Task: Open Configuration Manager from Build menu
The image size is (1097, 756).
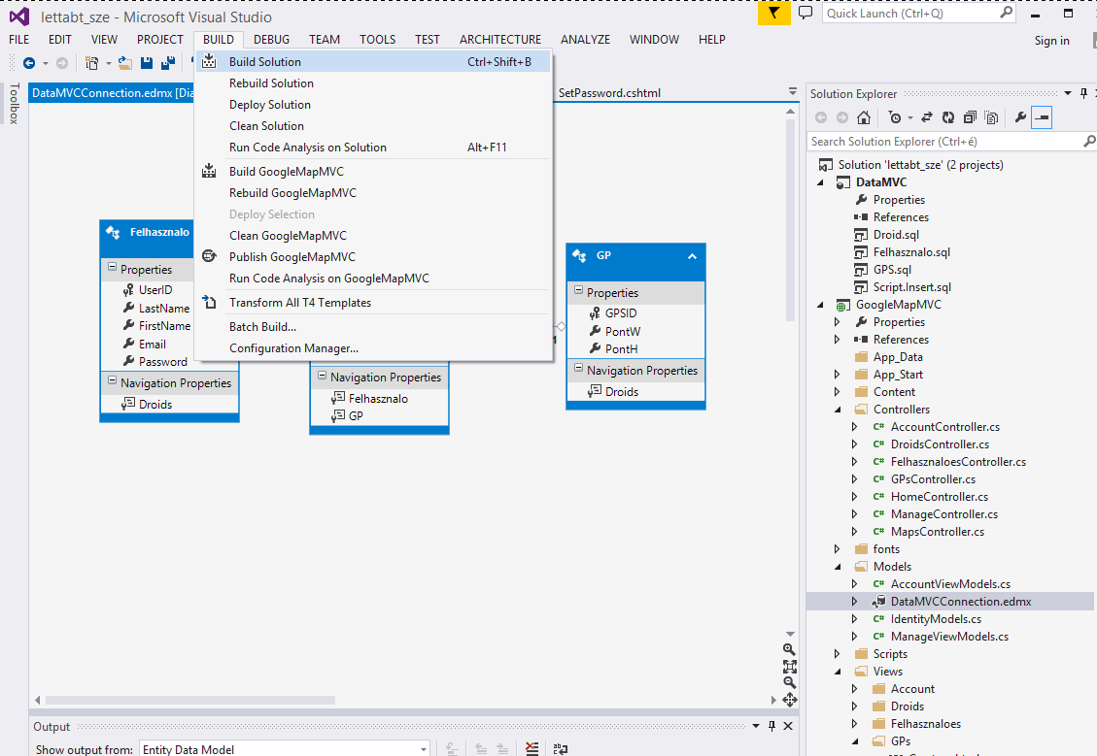Action: (x=373, y=348)
